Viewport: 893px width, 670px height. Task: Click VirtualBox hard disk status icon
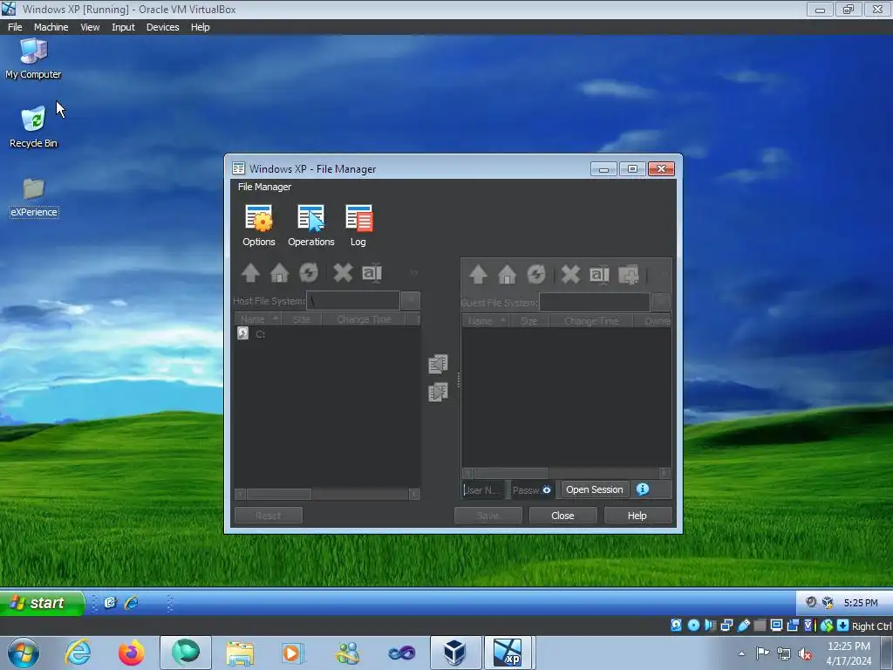tap(676, 625)
